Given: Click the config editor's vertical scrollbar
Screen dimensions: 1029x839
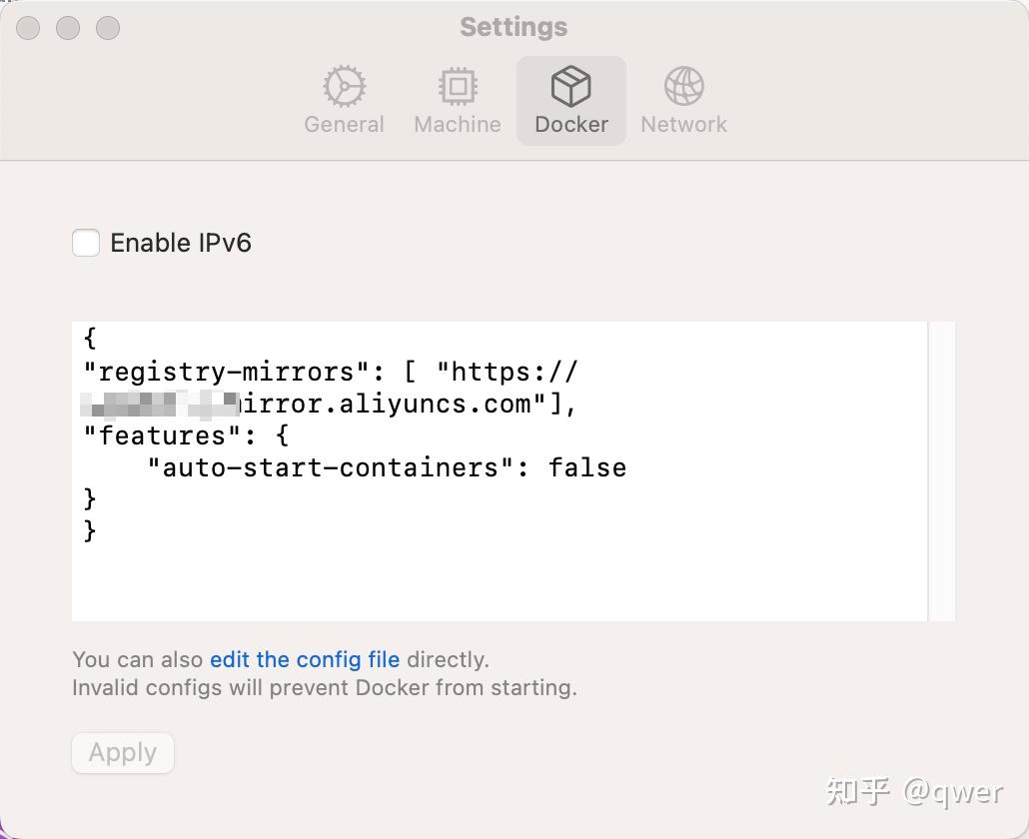Looking at the screenshot, I should point(941,470).
